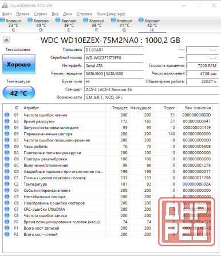This screenshot has width=221, height=256.
Task: Click status icon of attribute C4
Action: (7, 190)
